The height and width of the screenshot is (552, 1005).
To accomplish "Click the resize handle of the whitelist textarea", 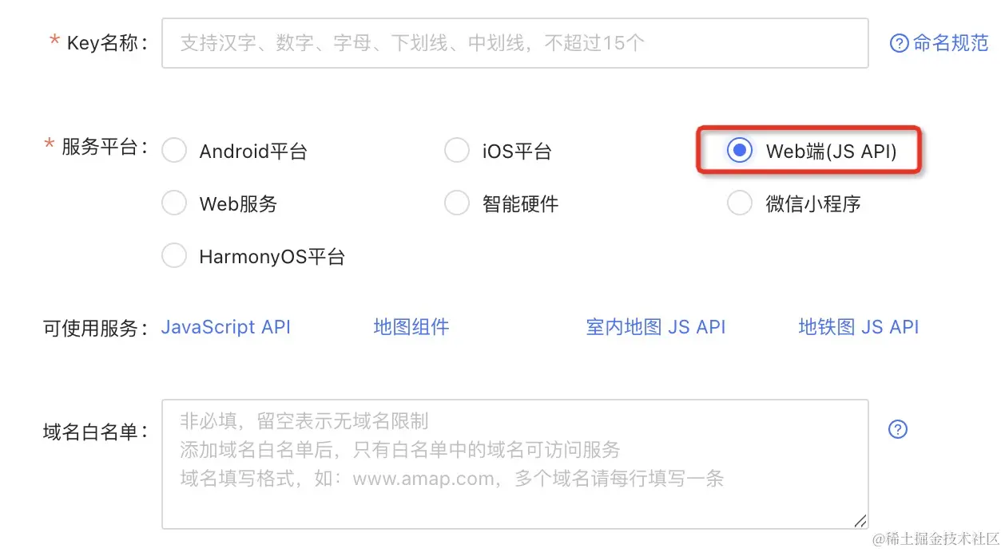I will pyautogui.click(x=860, y=520).
